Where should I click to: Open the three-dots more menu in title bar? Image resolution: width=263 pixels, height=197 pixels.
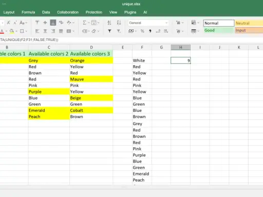pos(4,4)
